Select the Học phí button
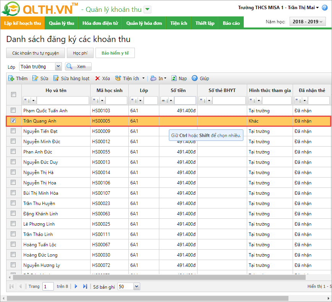Viewport: 332px width, 302px height. point(80,53)
